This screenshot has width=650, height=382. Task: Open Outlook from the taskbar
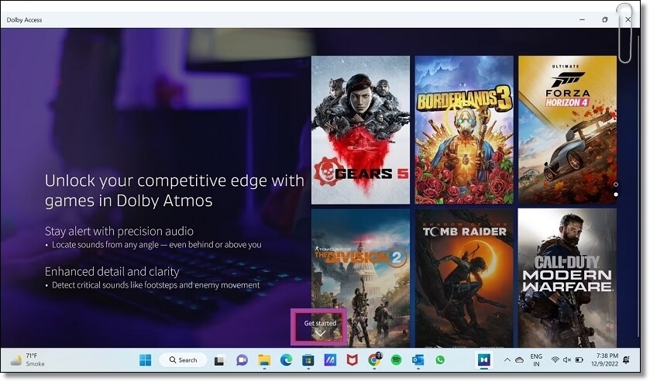(x=418, y=360)
